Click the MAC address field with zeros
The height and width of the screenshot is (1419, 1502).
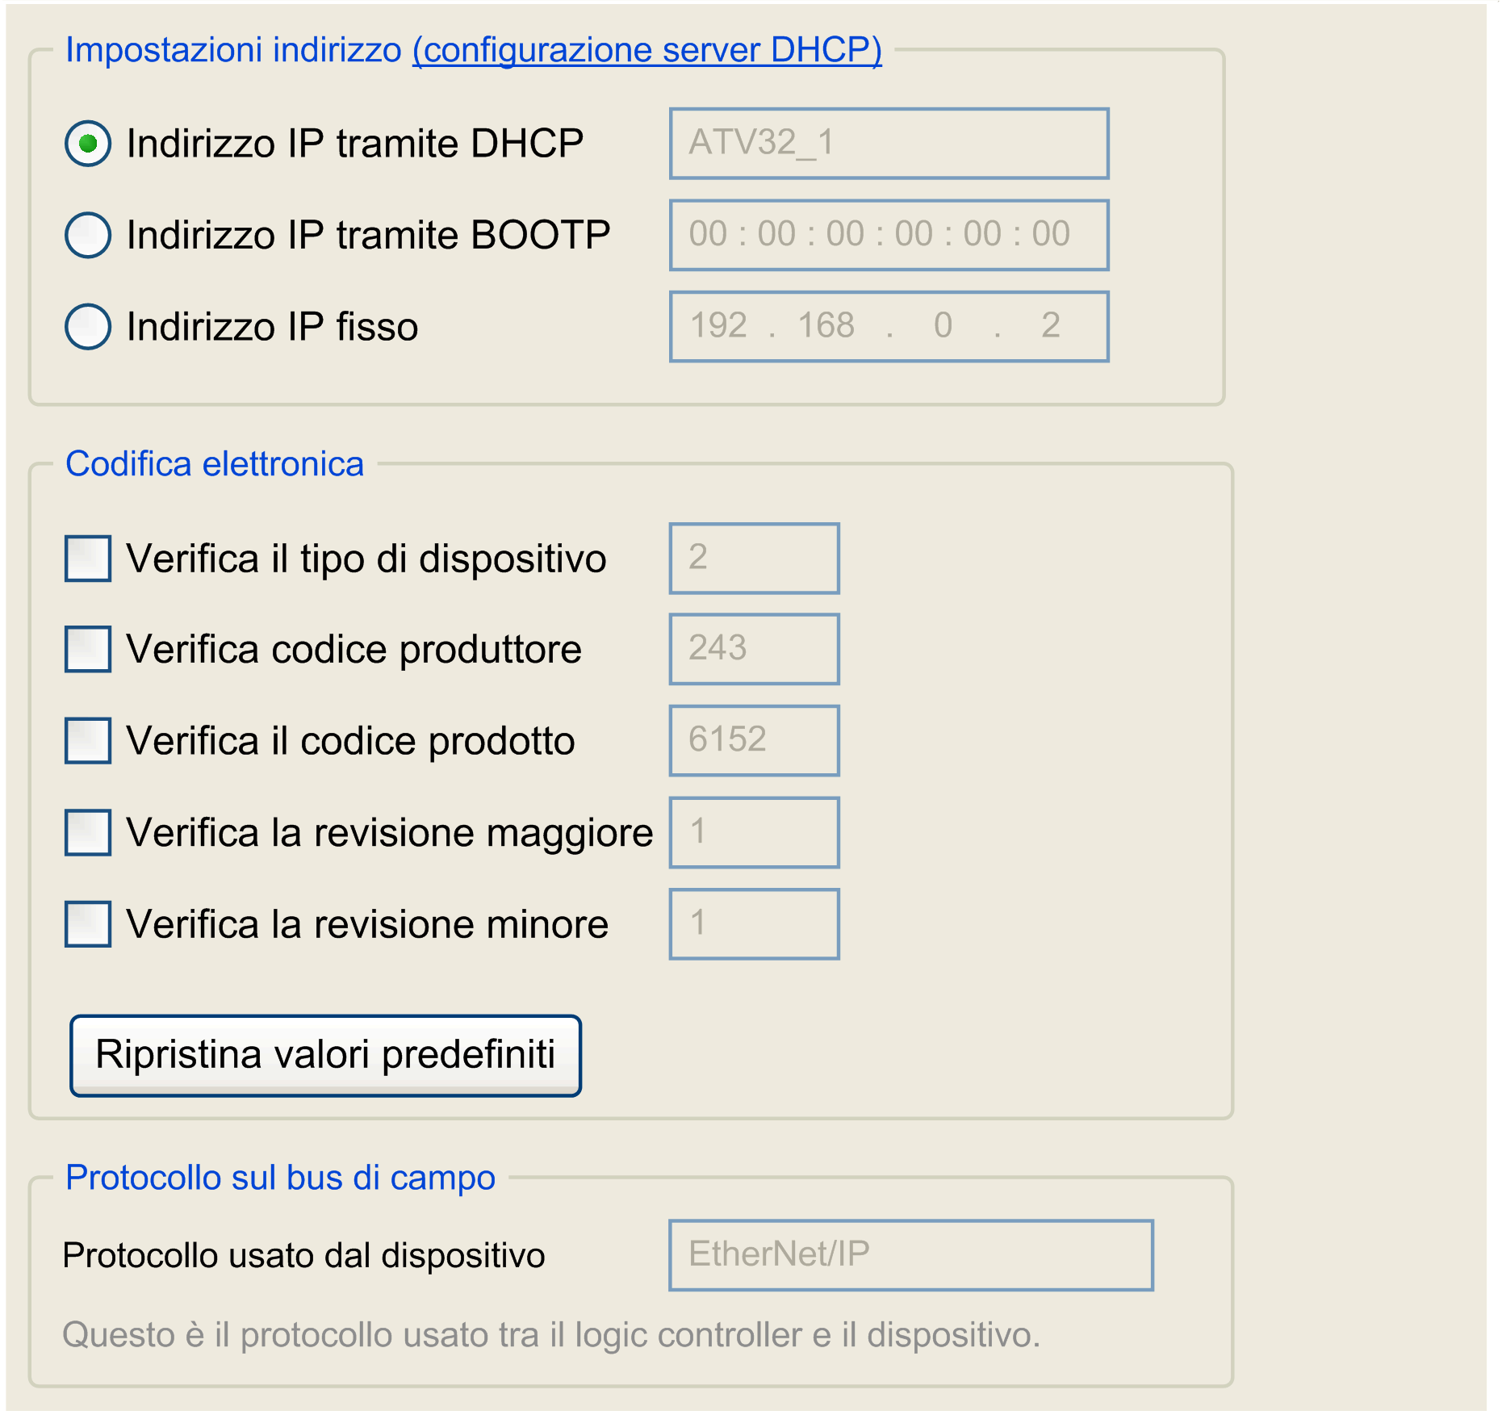(x=889, y=235)
